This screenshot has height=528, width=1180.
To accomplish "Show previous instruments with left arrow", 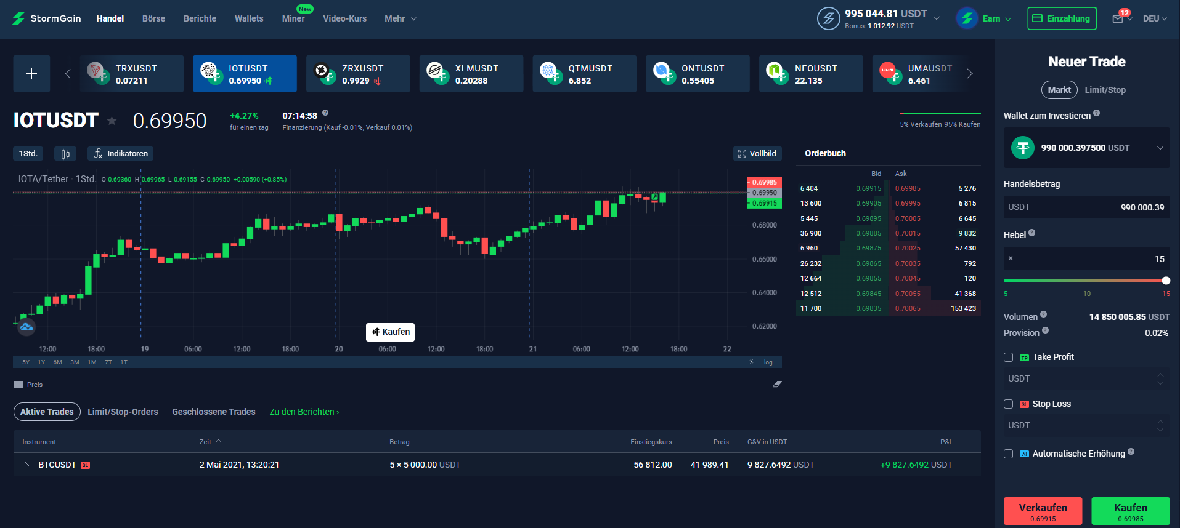I will click(68, 74).
